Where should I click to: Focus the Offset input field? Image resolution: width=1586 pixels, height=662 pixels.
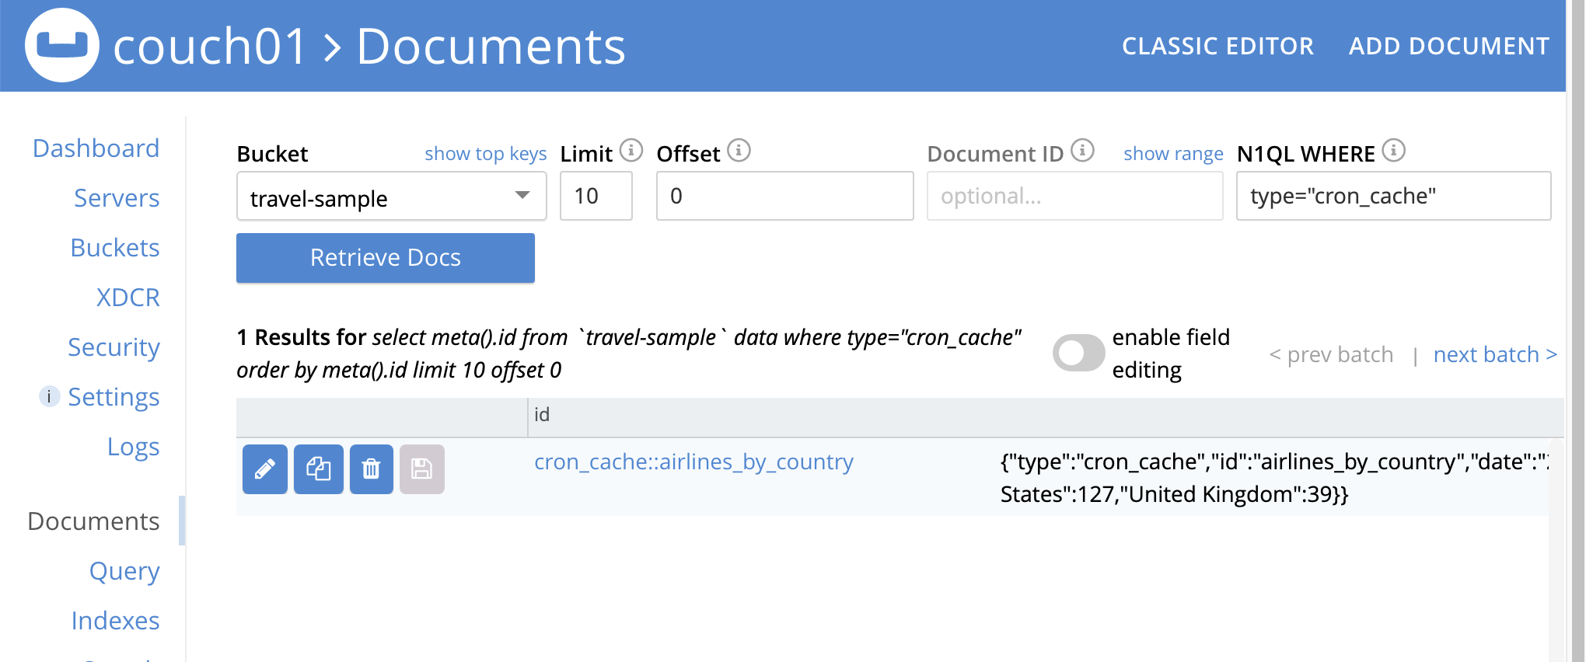pos(785,196)
